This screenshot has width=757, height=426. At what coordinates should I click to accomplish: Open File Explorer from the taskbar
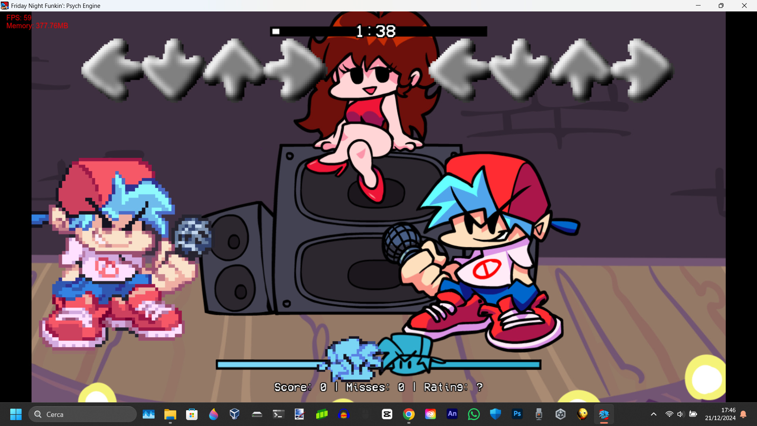coord(170,414)
